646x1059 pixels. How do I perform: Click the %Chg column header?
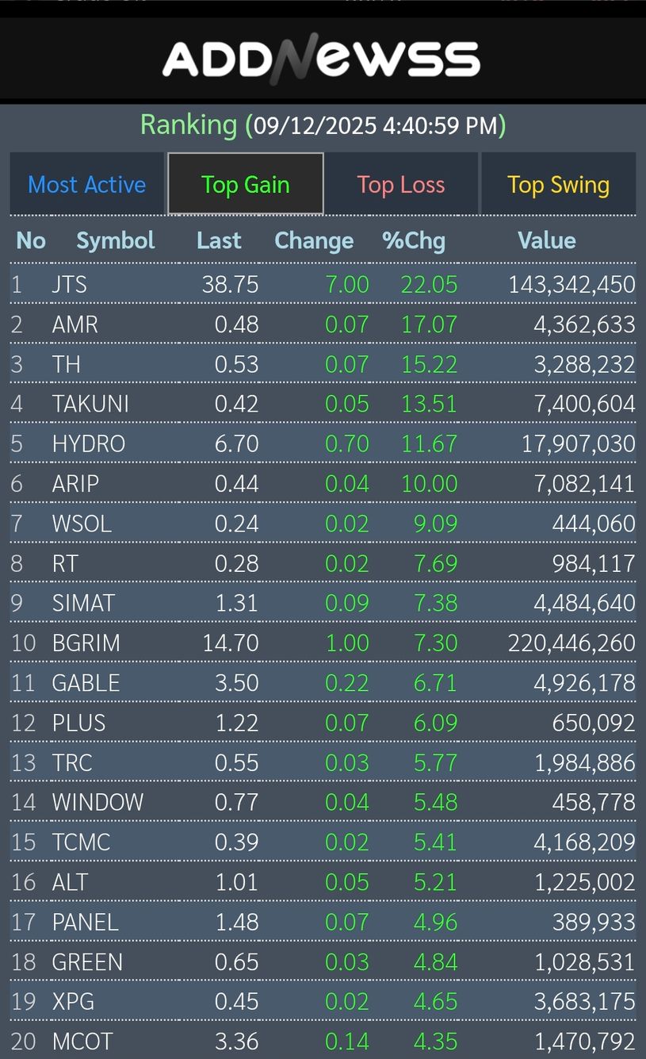tap(413, 240)
